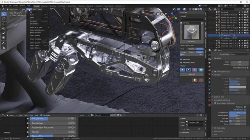
Task: Open the Texture properties tab icon
Action: [x=209, y=105]
